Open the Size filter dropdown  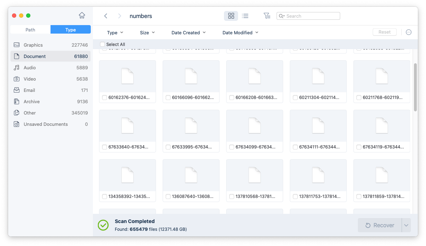[147, 33]
